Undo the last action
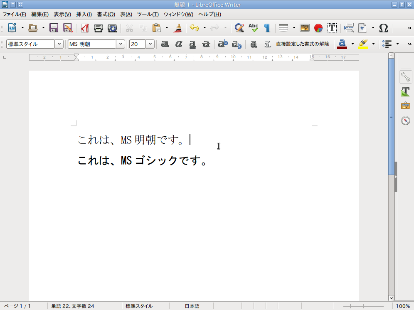Screen dimensions: 414x310 click(195, 28)
